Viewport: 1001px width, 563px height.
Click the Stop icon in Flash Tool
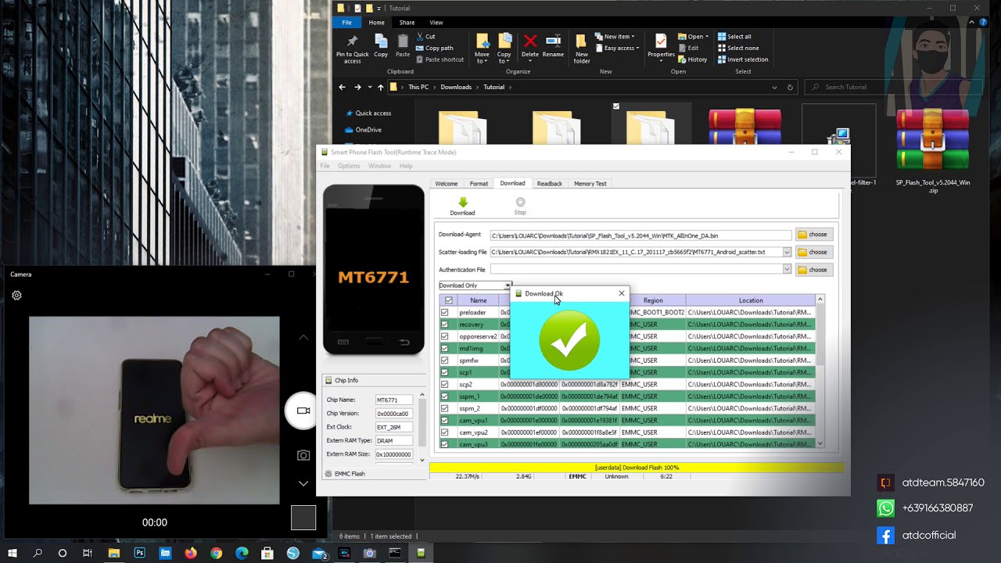click(x=520, y=202)
